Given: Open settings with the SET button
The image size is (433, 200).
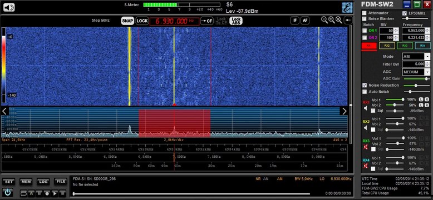Looking at the screenshot, I should pos(9,182).
